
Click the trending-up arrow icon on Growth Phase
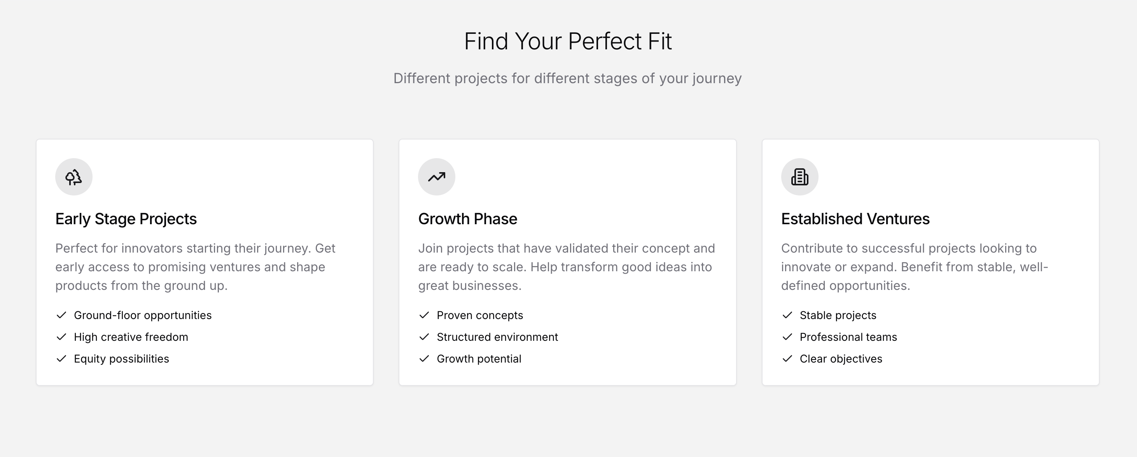[437, 177]
